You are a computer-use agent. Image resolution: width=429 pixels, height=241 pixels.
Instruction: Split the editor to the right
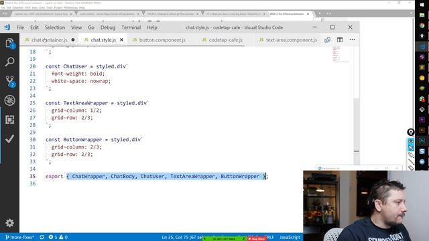coord(340,40)
